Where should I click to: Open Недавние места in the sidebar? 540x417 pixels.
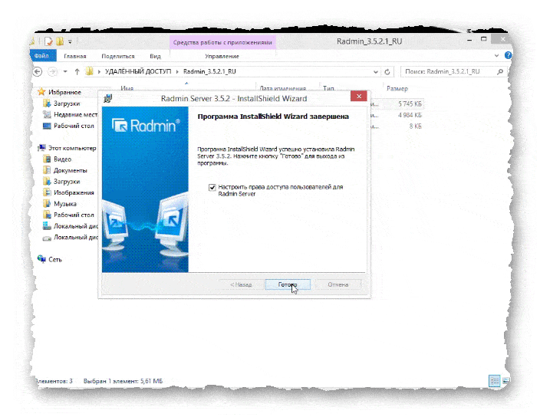[70, 114]
